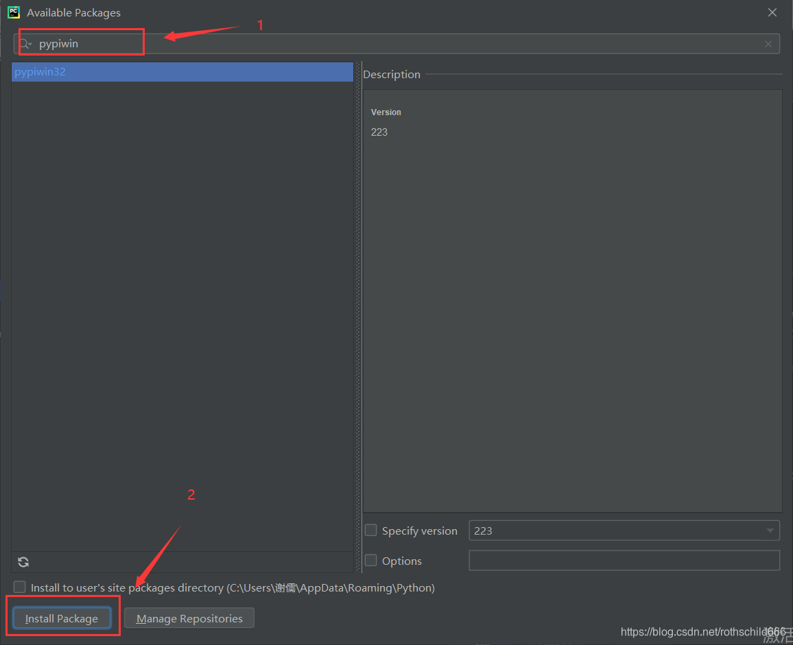
Task: Close the Available Packages dialog
Action: click(x=772, y=12)
